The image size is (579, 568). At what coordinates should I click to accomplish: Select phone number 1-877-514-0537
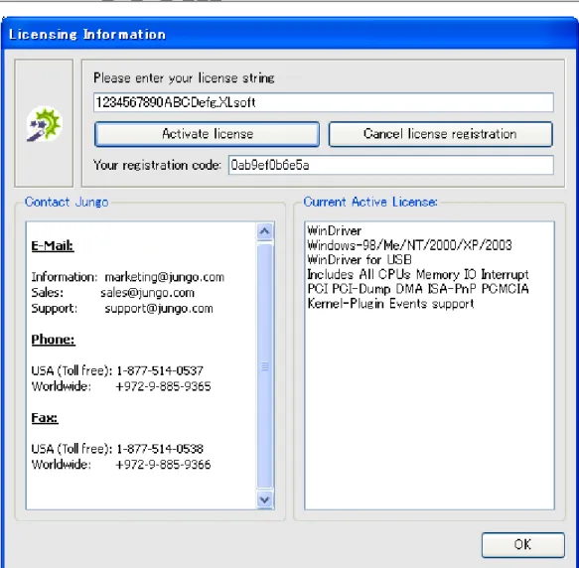coord(160,370)
